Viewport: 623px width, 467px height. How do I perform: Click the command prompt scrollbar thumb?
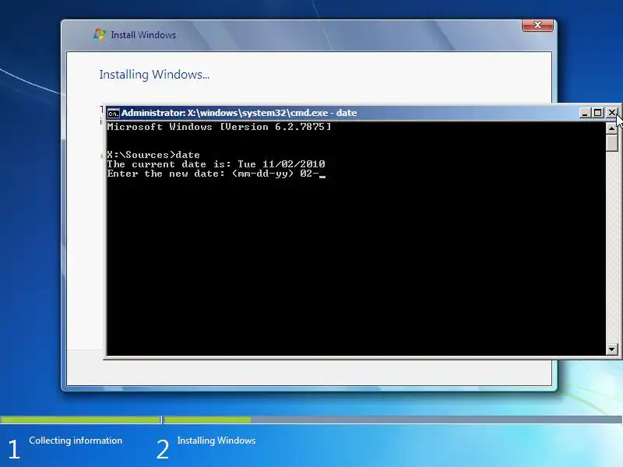[611, 143]
